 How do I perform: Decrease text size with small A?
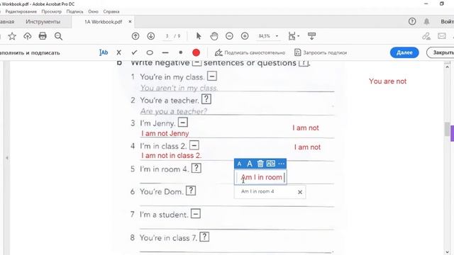(239, 164)
